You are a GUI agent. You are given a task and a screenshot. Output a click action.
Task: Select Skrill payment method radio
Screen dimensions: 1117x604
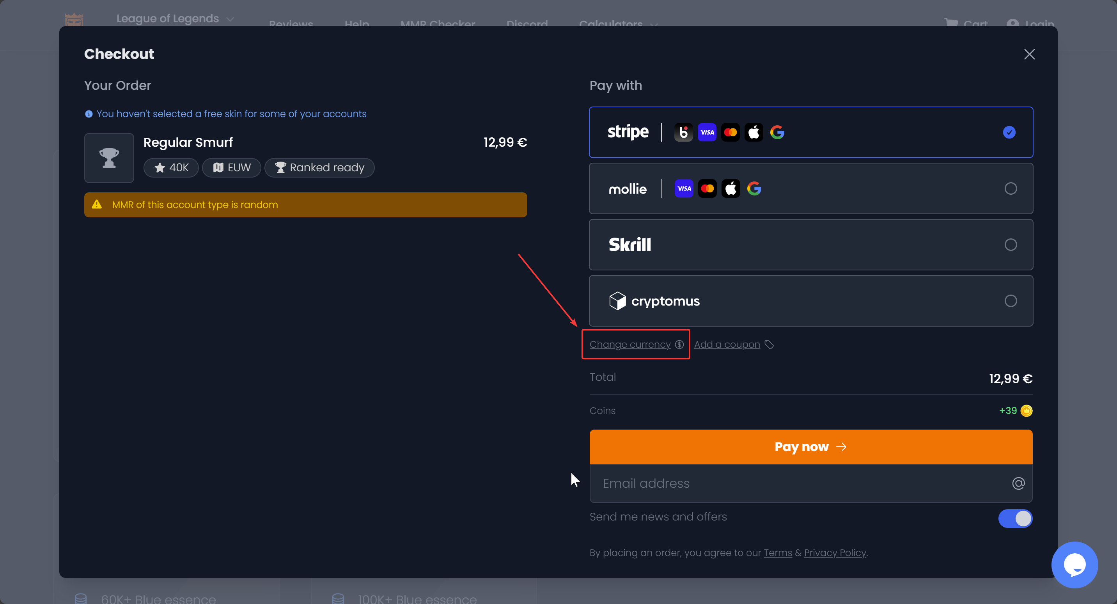coord(1010,245)
